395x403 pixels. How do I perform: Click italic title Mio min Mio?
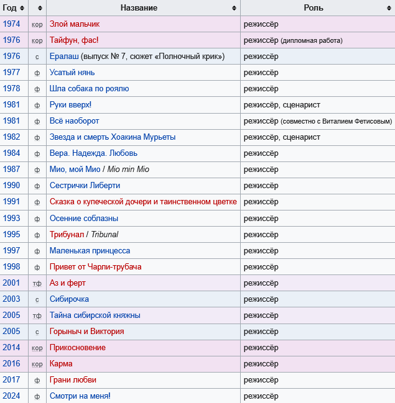tap(128, 170)
